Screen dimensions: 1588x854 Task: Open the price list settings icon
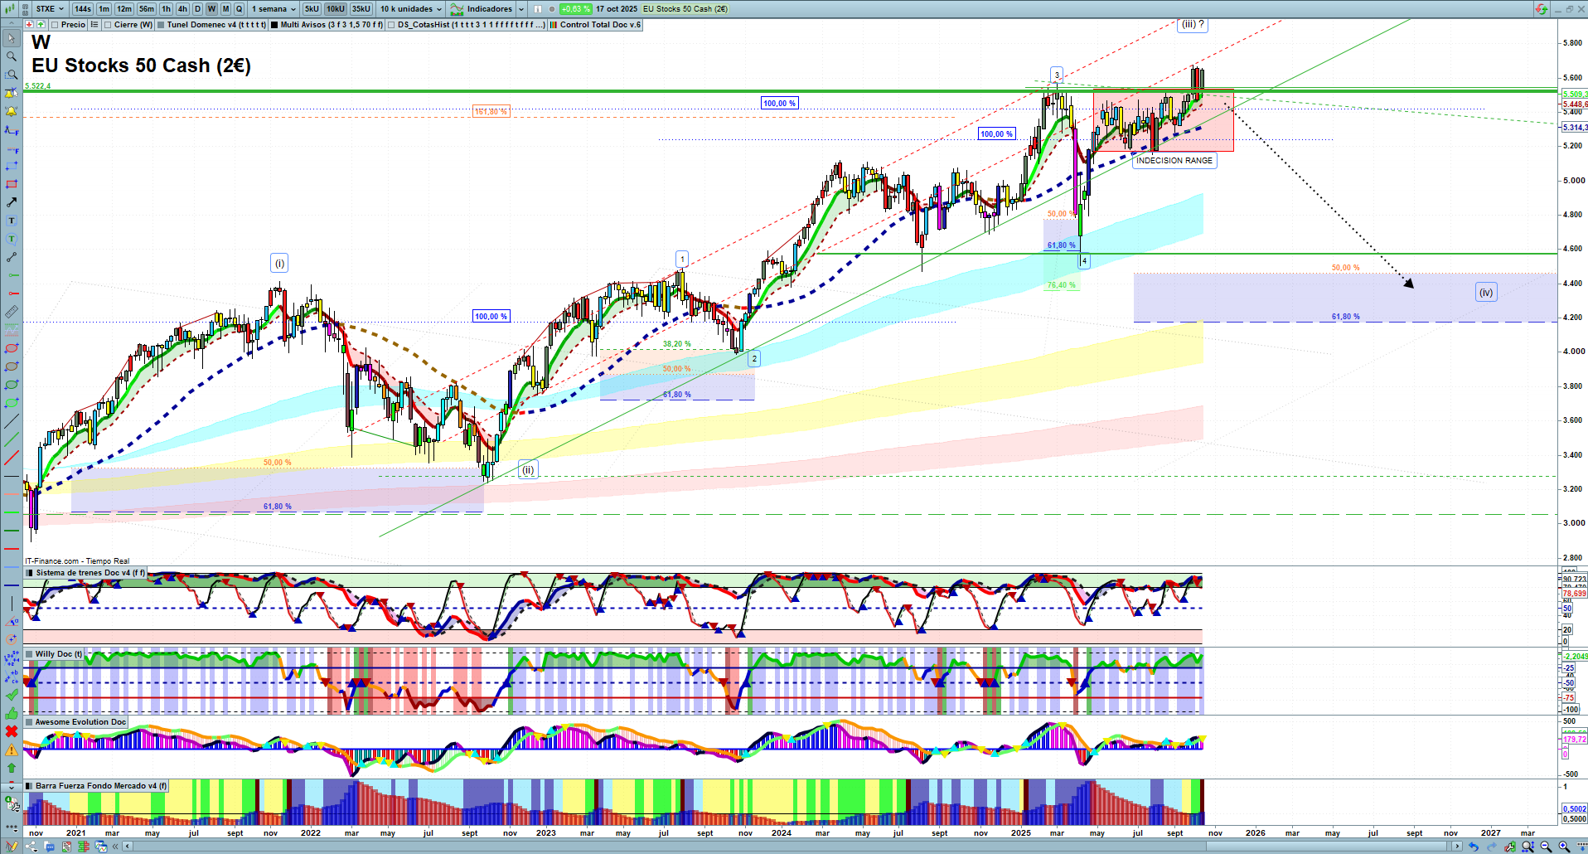tap(94, 25)
